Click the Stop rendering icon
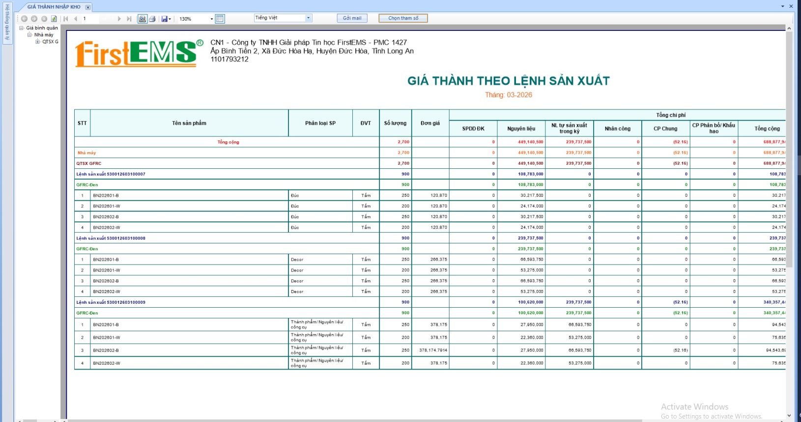801x422 pixels. tap(44, 19)
